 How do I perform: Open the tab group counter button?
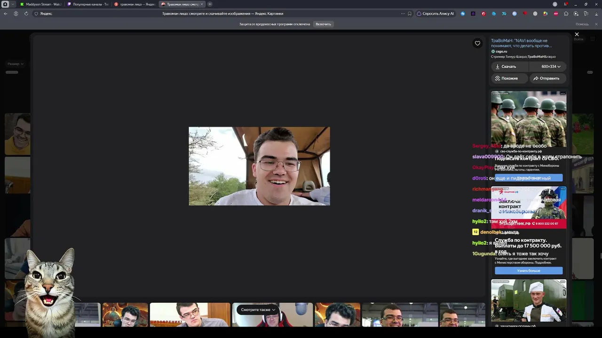pos(5,4)
